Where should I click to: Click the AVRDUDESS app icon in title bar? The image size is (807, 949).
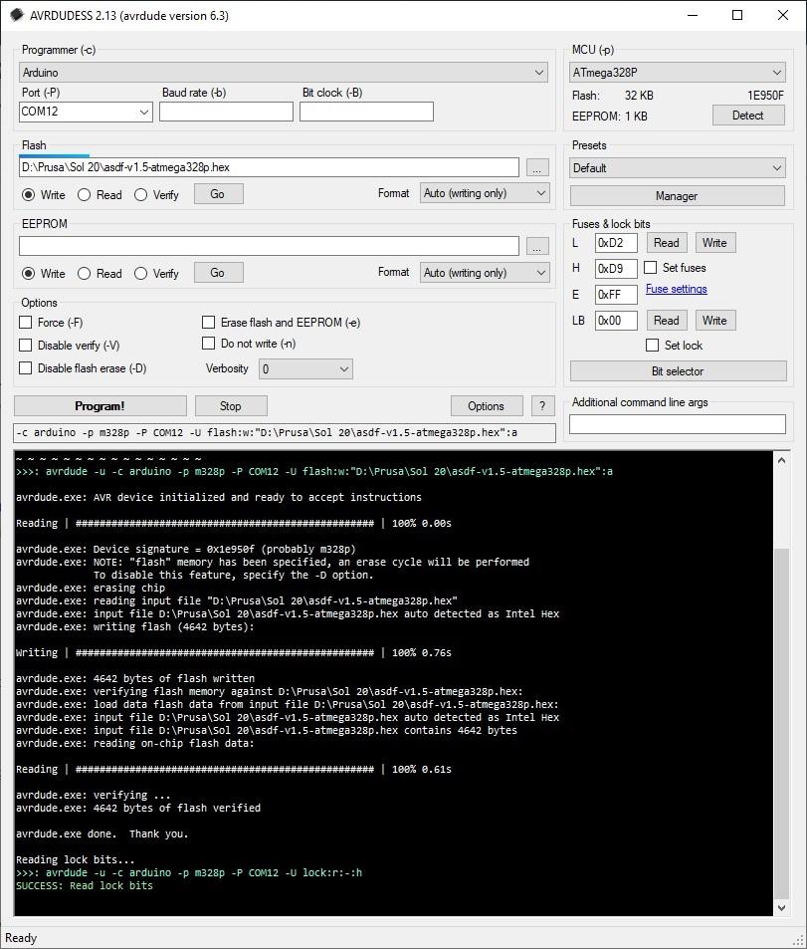(x=17, y=15)
